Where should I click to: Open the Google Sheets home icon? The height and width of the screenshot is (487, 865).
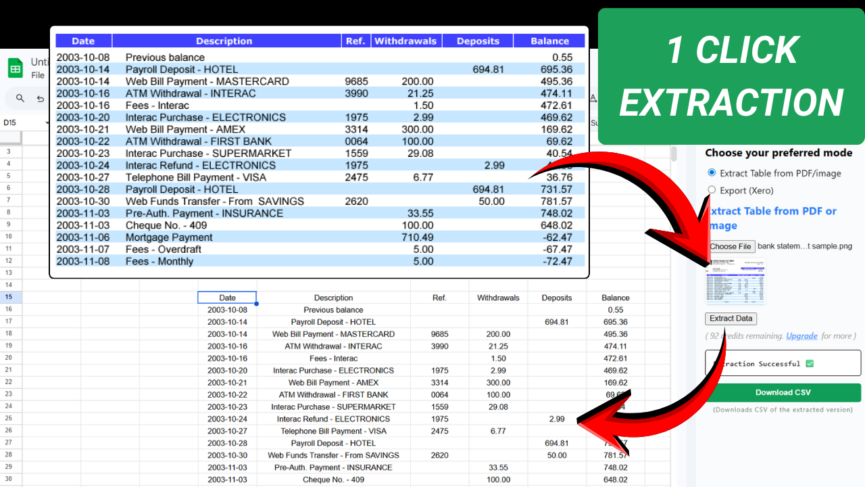click(15, 68)
